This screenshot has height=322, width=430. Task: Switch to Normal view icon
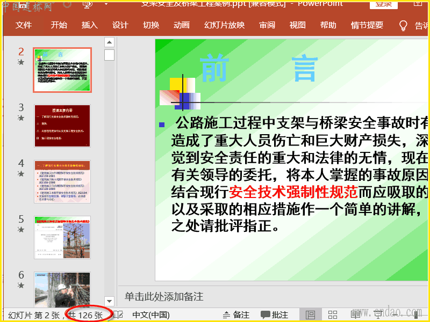pos(310,315)
